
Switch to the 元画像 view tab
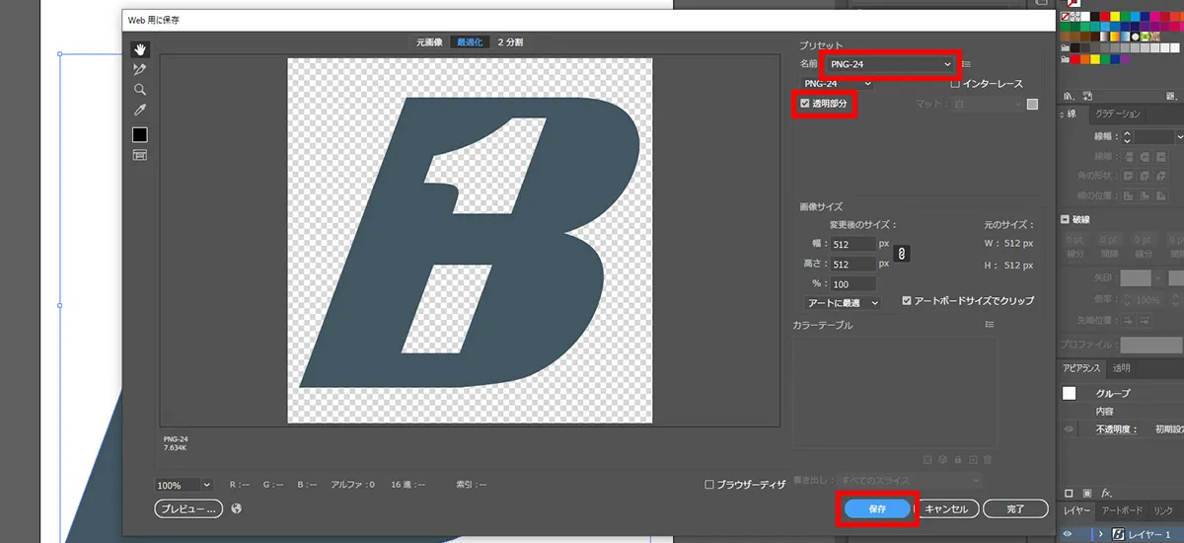pos(430,42)
